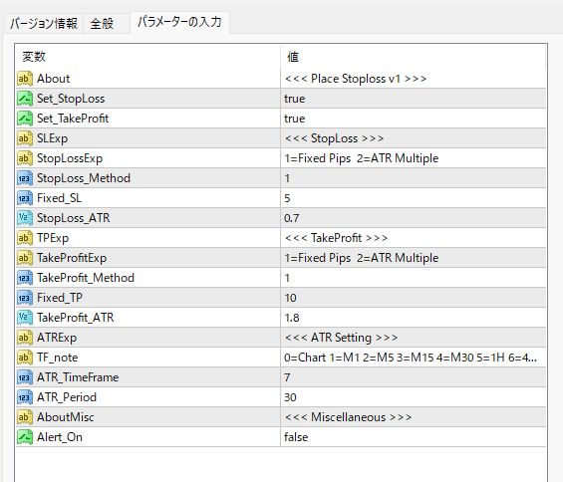
Task: Click the 値 column header
Action: [x=413, y=57]
